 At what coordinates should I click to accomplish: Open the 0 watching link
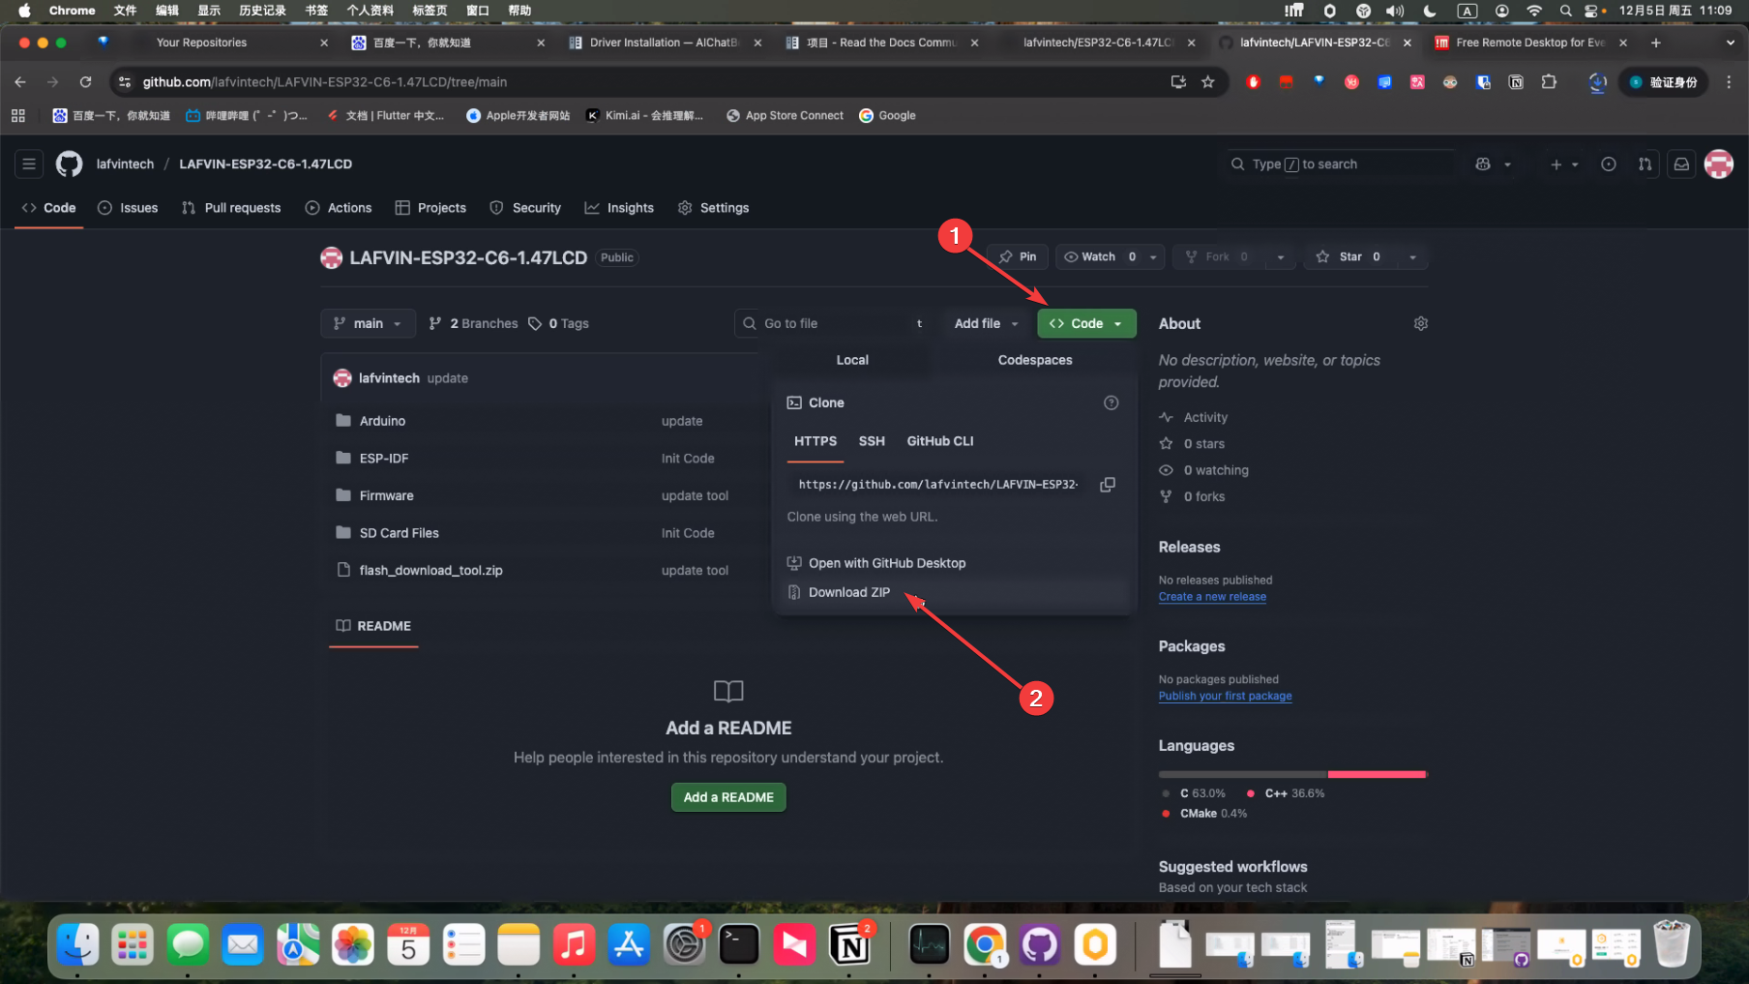[x=1216, y=470]
